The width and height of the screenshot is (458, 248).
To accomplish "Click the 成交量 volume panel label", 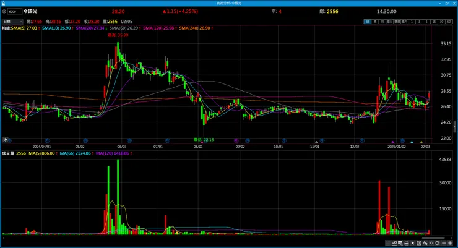I will (x=8, y=153).
